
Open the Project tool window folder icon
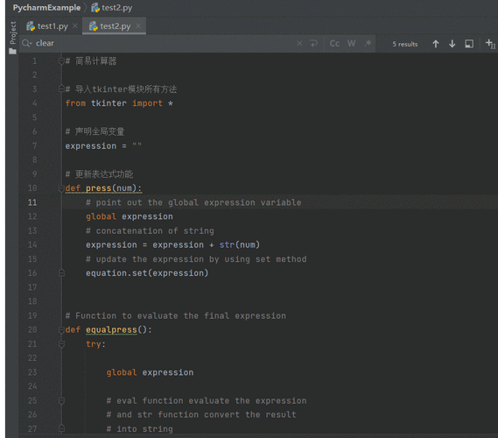point(13,51)
